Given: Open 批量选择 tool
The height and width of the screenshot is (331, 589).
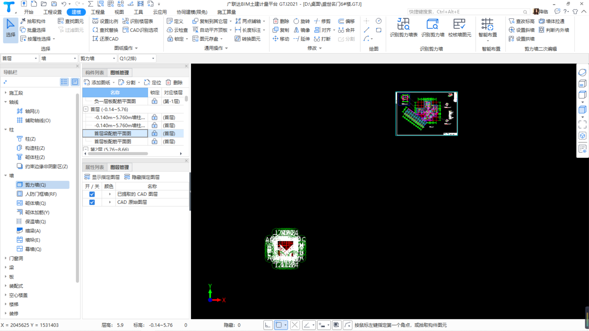Looking at the screenshot, I should coord(33,30).
